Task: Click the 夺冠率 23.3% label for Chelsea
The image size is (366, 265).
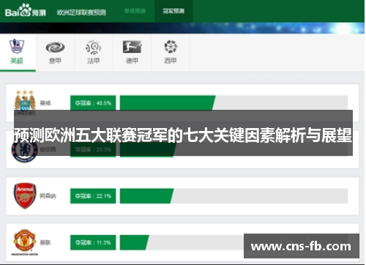Action: (x=93, y=149)
